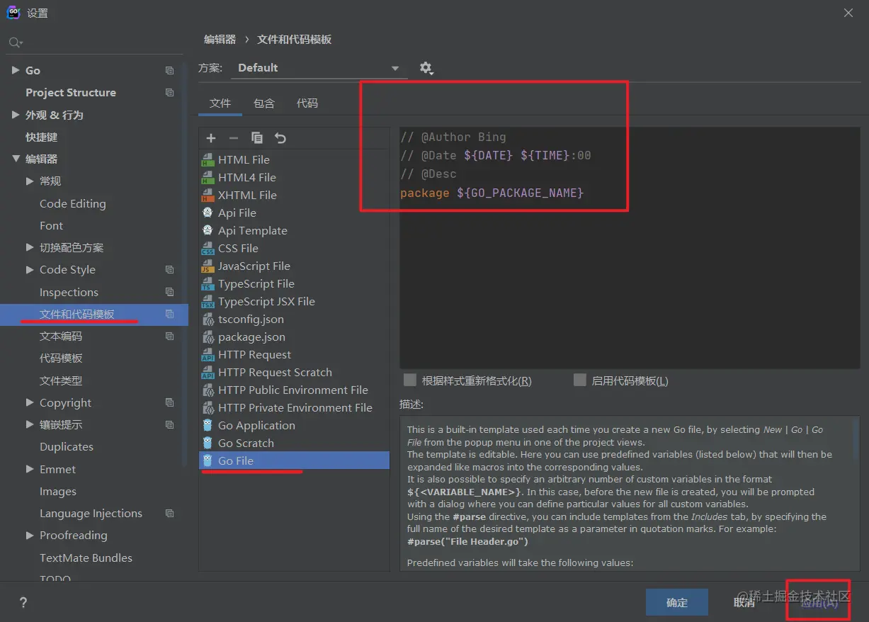Expand the Code Style node

30,269
